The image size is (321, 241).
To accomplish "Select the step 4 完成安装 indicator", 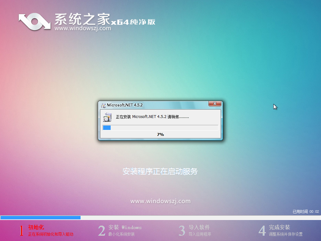I will (x=262, y=230).
